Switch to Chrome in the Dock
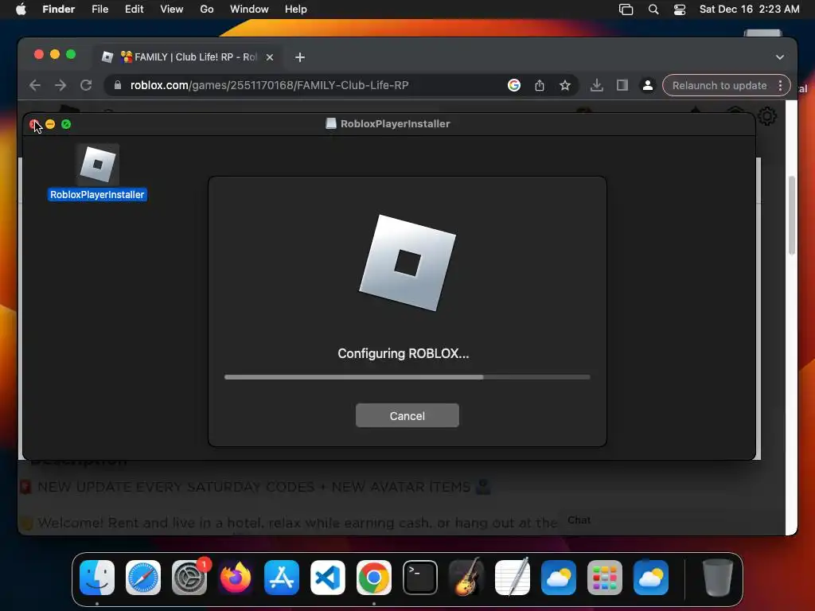The width and height of the screenshot is (815, 611). pos(374,578)
